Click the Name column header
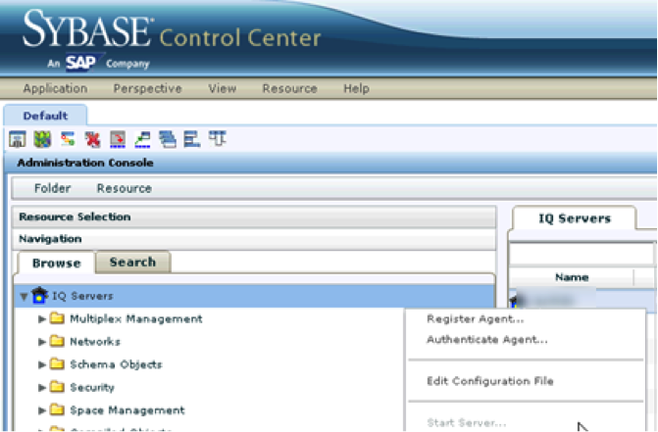 [x=572, y=277]
